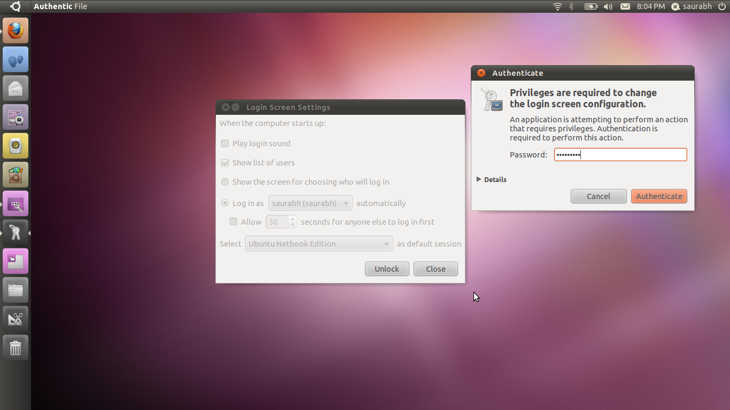The height and width of the screenshot is (410, 730).
Task: Open the Empathy chat client icon
Action: tap(15, 59)
